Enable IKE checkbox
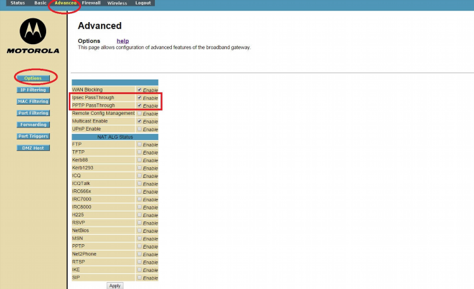 coord(140,269)
